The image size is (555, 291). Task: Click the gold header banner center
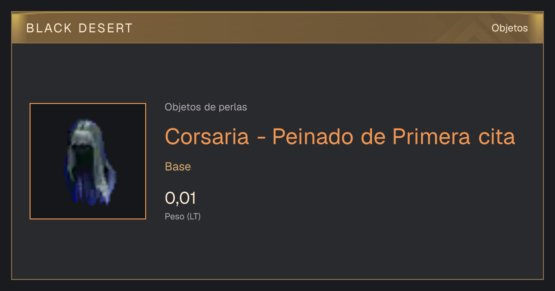tap(277, 28)
